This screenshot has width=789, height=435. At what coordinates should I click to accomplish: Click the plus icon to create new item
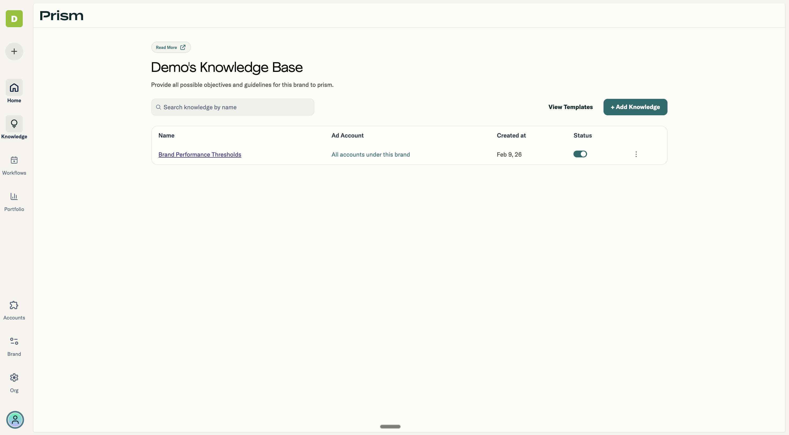[x=14, y=51]
